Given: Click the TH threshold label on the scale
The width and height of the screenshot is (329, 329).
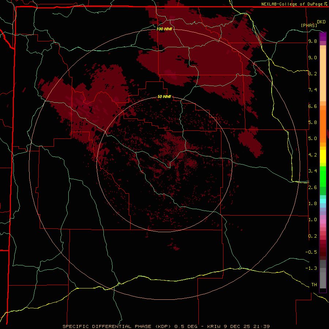Looking at the screenshot, I should point(314,285).
